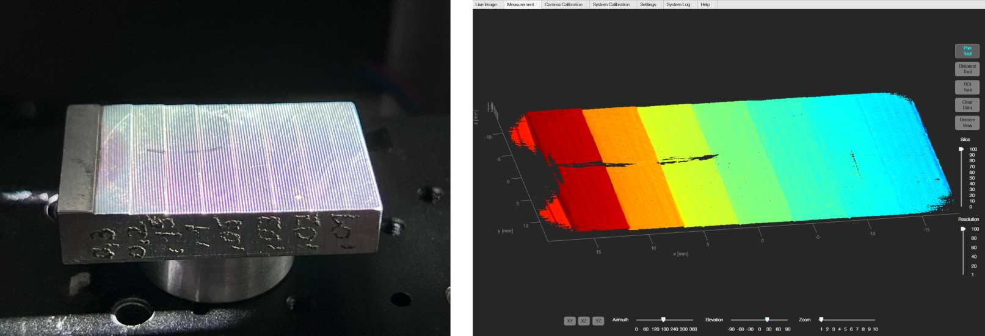The width and height of the screenshot is (985, 336).
Task: Switch to XZ plane view
Action: (584, 321)
